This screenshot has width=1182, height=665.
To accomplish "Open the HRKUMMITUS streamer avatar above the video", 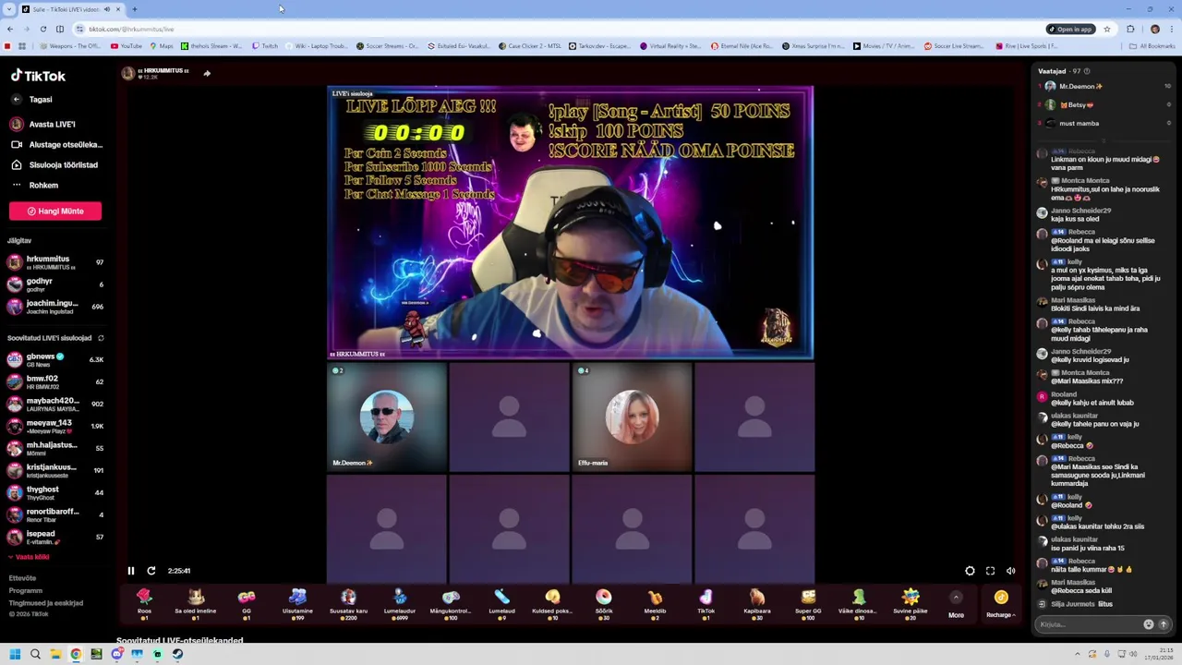I will (128, 73).
